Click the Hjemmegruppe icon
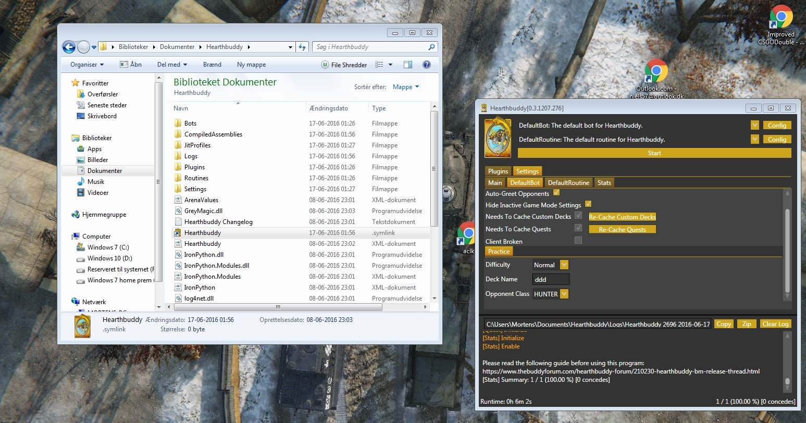 76,215
